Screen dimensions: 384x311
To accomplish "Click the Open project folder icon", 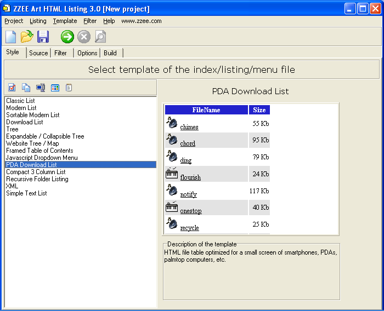I will [27, 37].
